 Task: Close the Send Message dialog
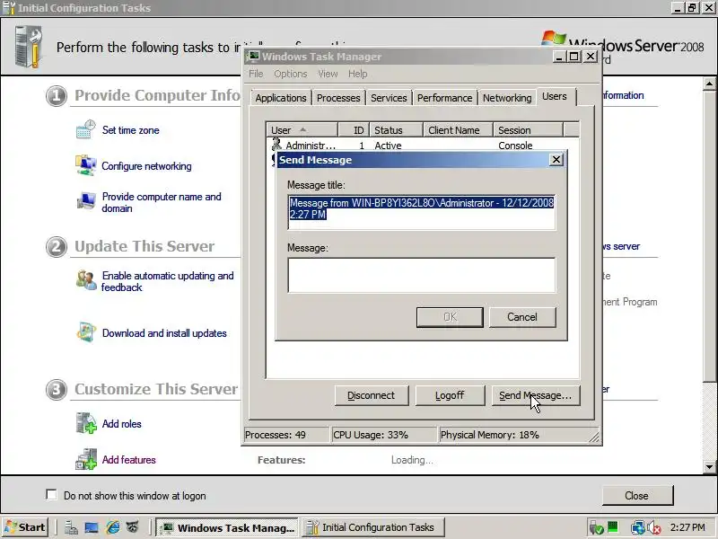click(556, 160)
